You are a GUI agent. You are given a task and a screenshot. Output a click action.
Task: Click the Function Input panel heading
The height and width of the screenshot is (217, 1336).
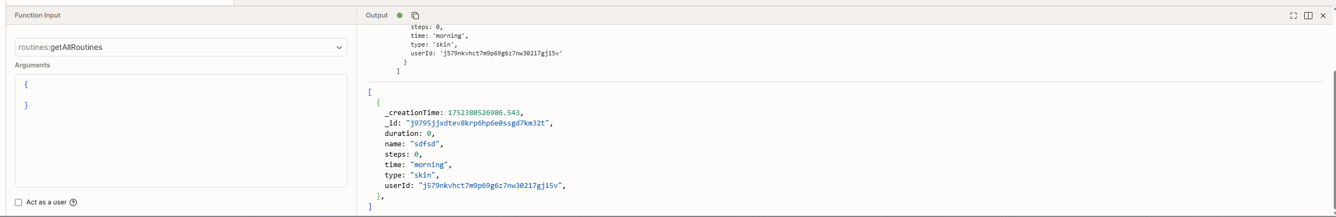[x=37, y=15]
